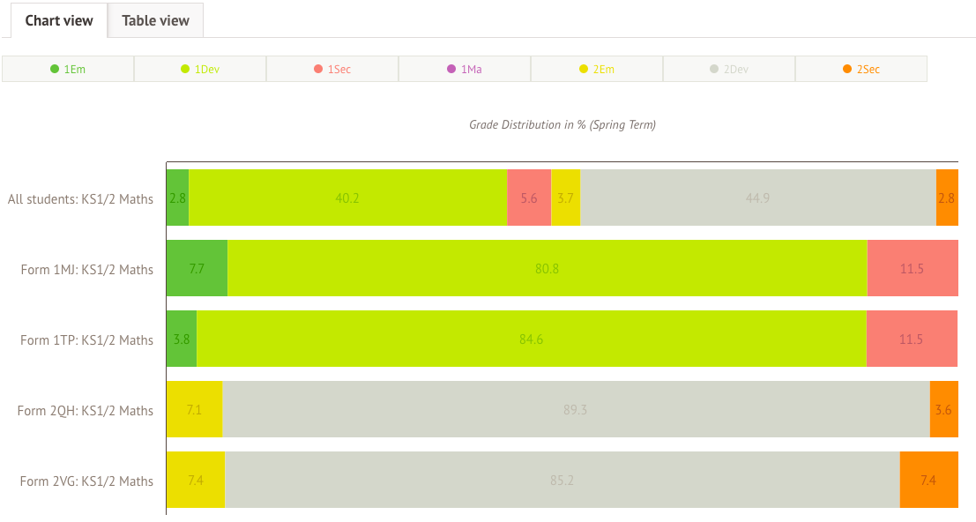
Task: Click the grey 44.9 All students segment
Action: 757,198
